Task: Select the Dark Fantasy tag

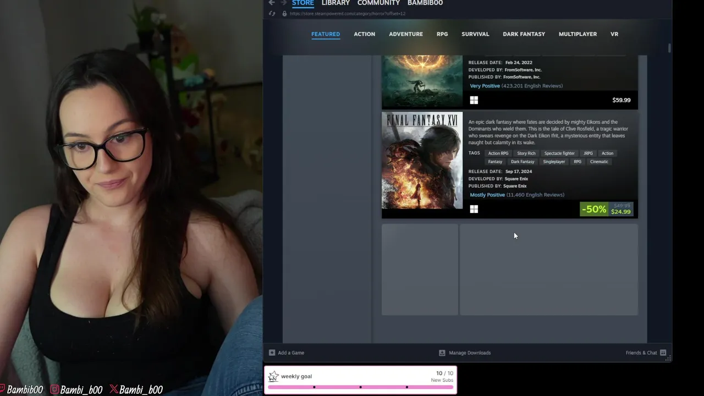Action: pyautogui.click(x=522, y=162)
